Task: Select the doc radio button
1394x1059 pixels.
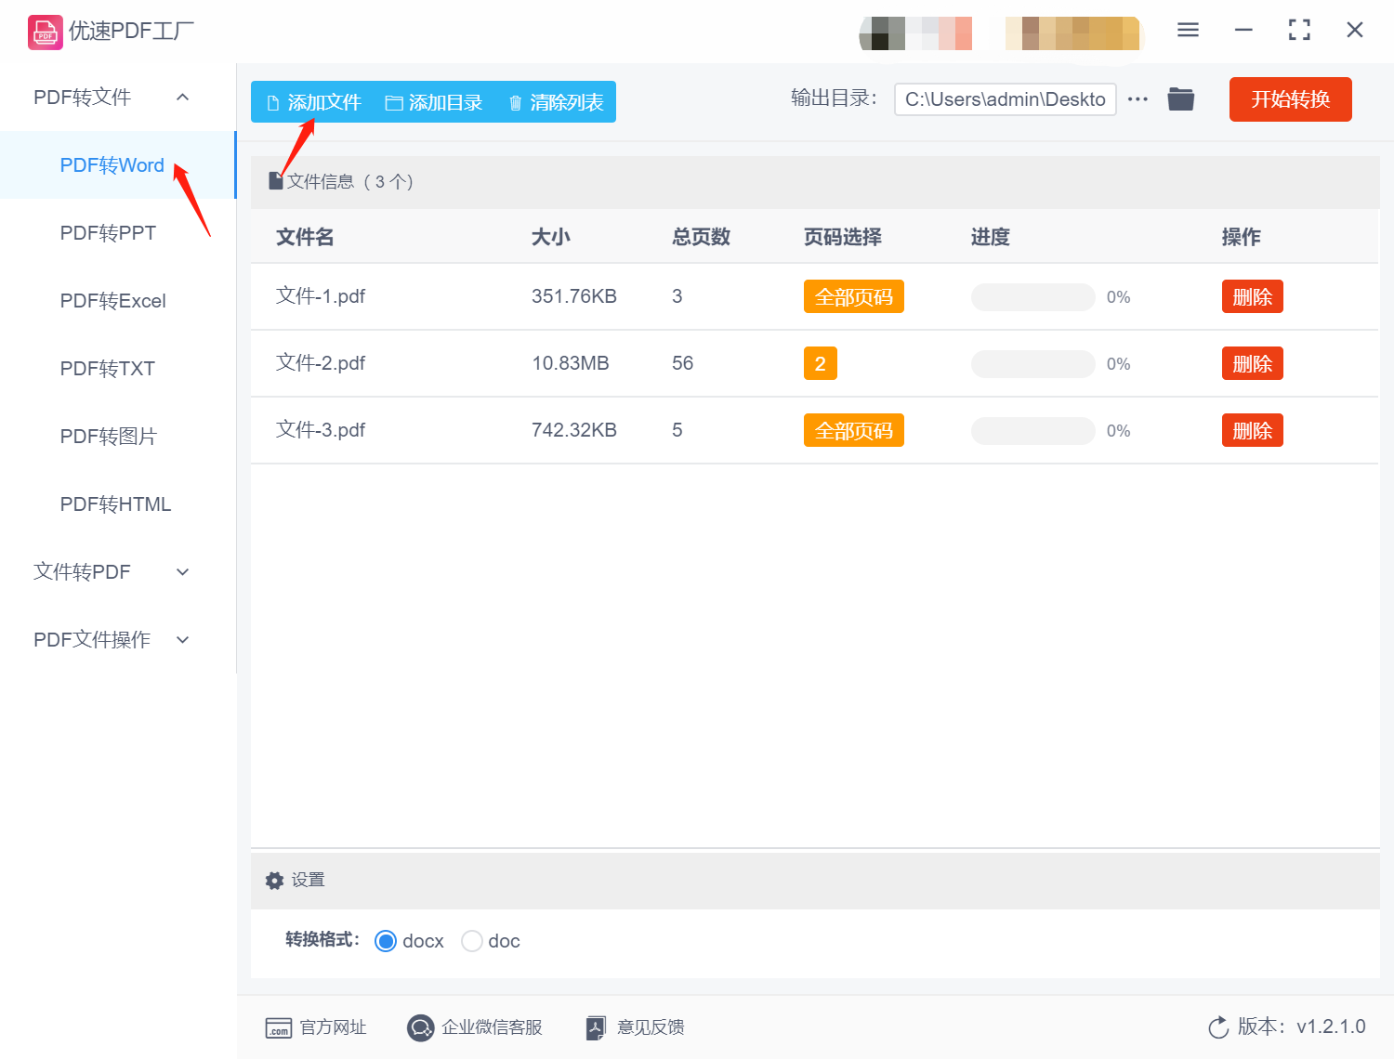Action: point(472,941)
